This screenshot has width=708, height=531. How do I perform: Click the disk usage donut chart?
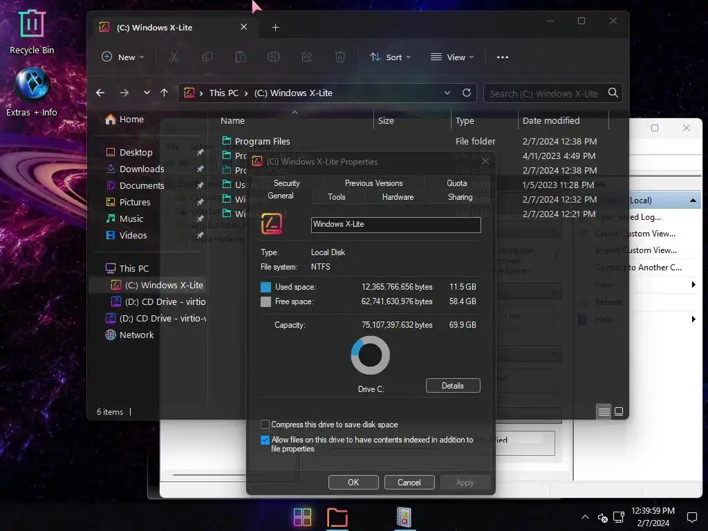[x=371, y=355]
